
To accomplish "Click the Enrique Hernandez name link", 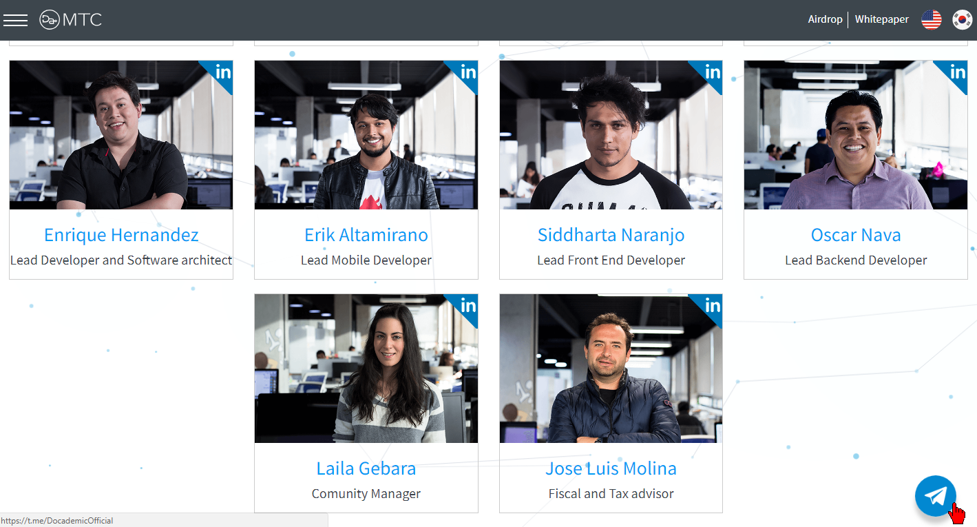I will click(x=121, y=235).
